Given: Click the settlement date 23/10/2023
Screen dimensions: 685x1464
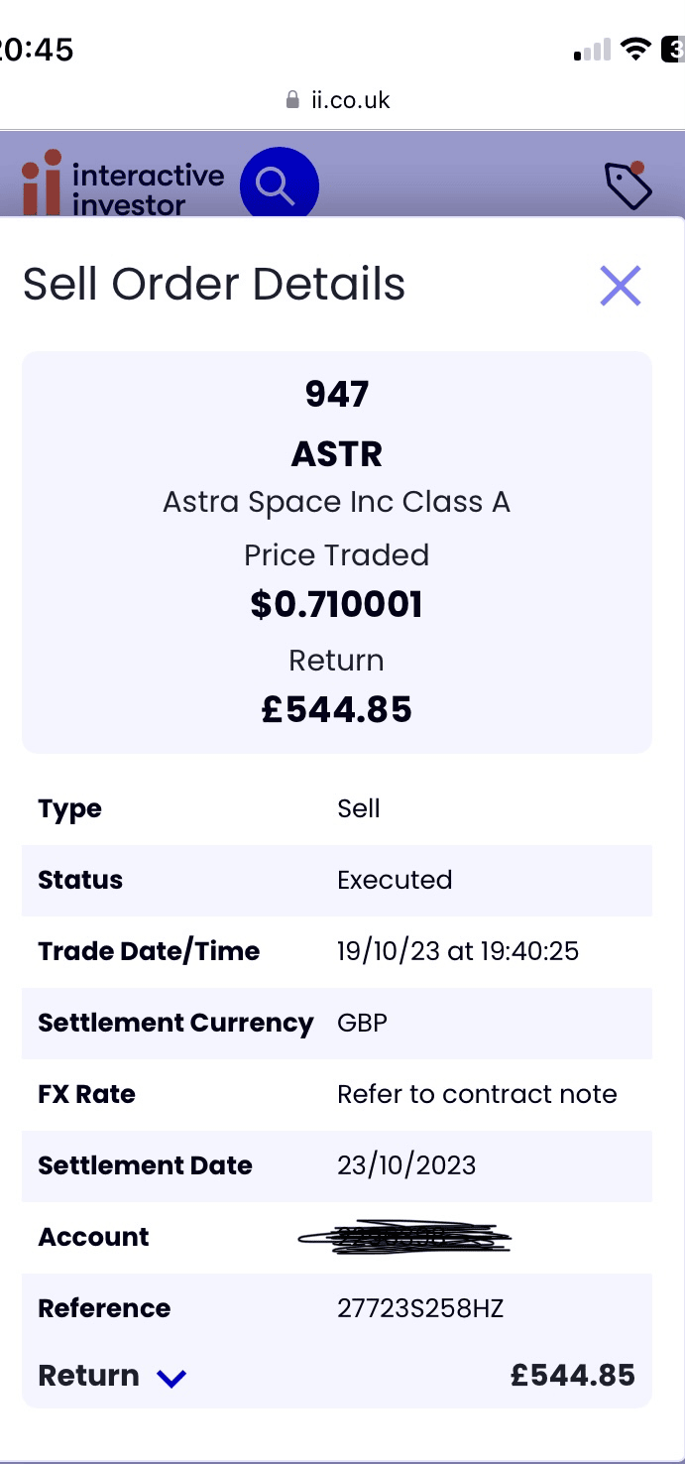Looking at the screenshot, I should [x=406, y=1165].
